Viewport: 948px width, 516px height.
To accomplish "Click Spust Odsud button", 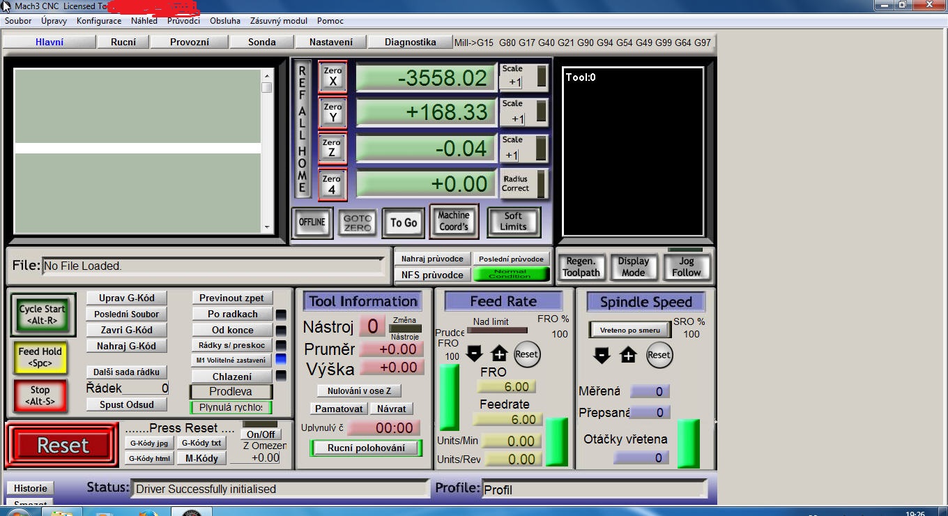I will coord(127,404).
